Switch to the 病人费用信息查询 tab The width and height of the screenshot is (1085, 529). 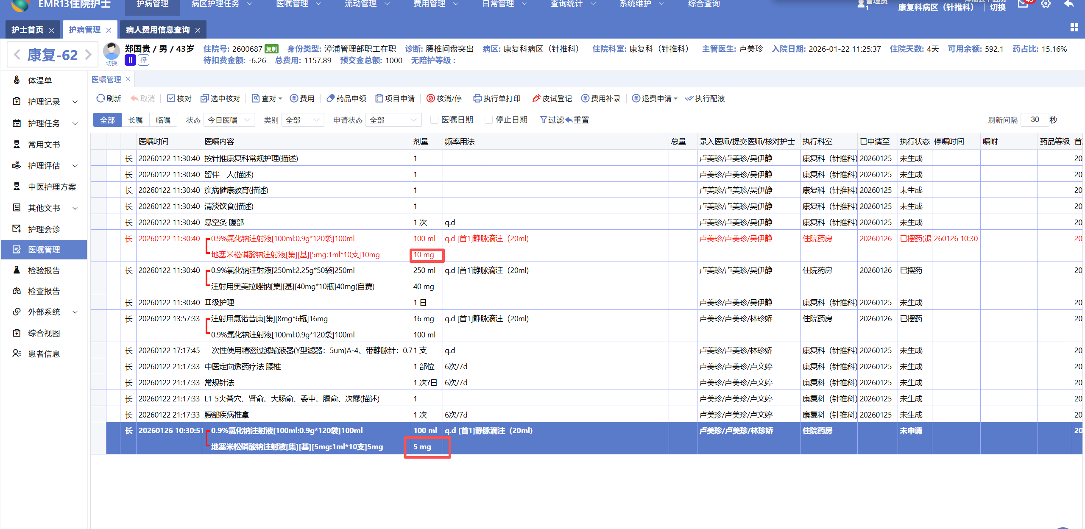157,30
